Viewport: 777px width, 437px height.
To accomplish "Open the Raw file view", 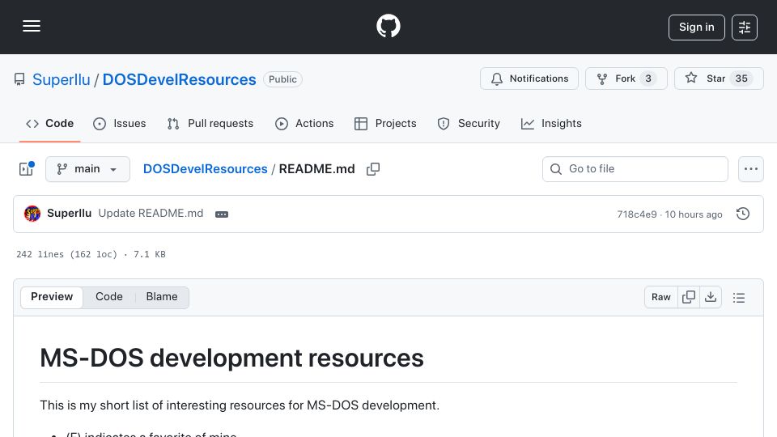I will 661,297.
